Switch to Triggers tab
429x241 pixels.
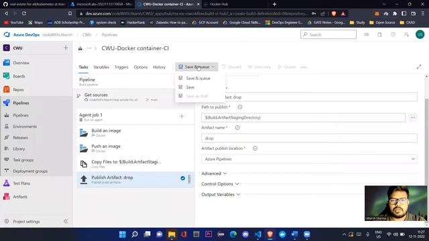tap(121, 67)
